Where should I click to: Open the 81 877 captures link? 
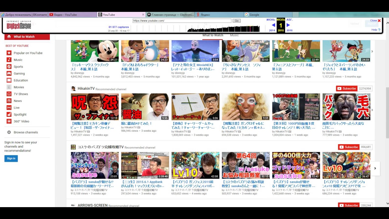[119, 27]
